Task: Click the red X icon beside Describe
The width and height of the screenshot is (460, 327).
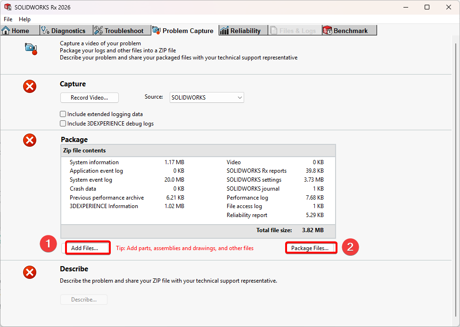Action: (30, 272)
